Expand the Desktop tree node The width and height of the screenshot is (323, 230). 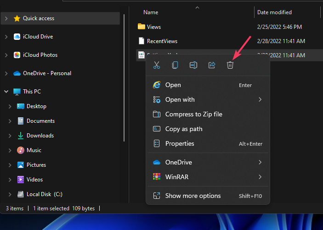click(x=10, y=106)
